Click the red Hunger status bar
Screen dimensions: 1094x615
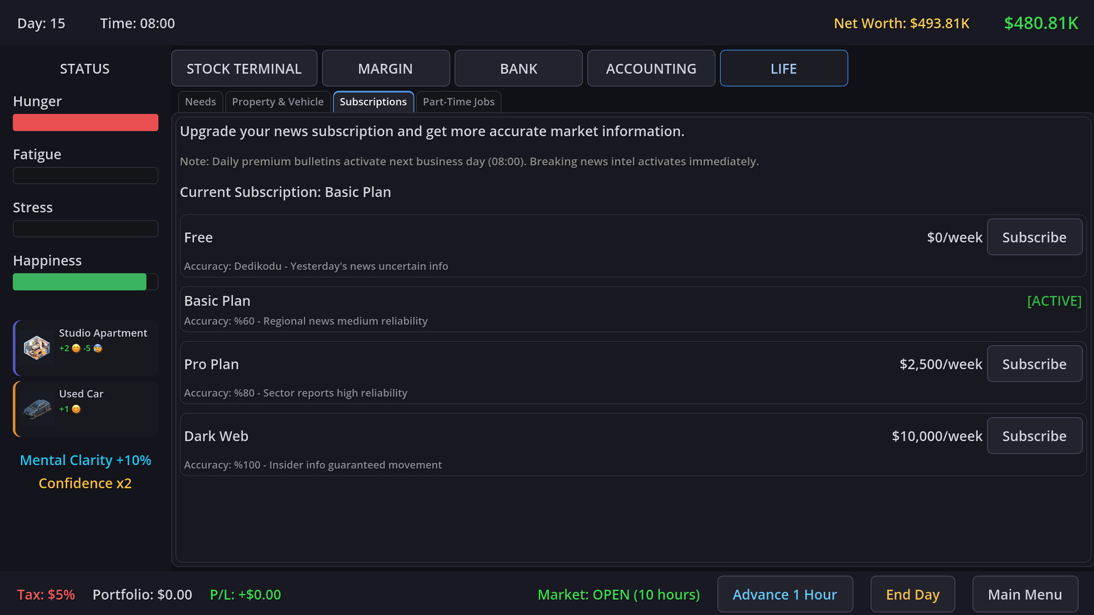point(85,122)
